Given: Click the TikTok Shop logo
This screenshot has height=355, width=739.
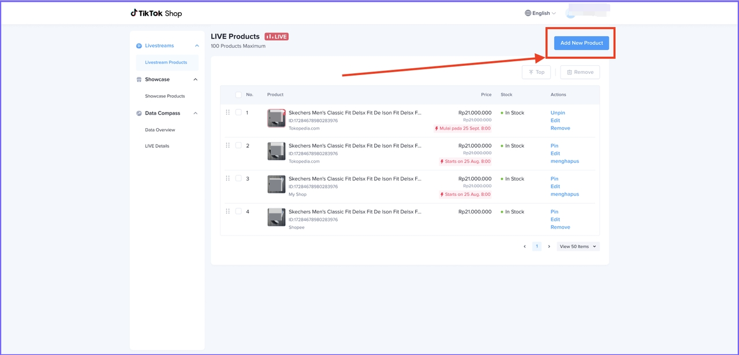Looking at the screenshot, I should click(156, 13).
